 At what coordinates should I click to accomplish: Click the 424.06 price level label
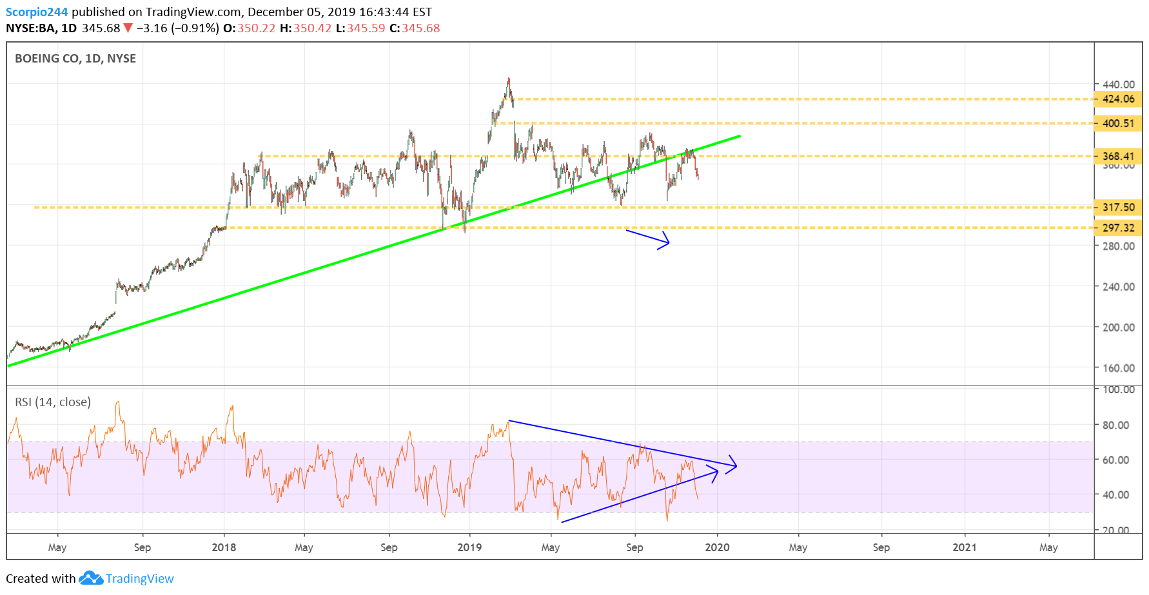[x=1118, y=99]
